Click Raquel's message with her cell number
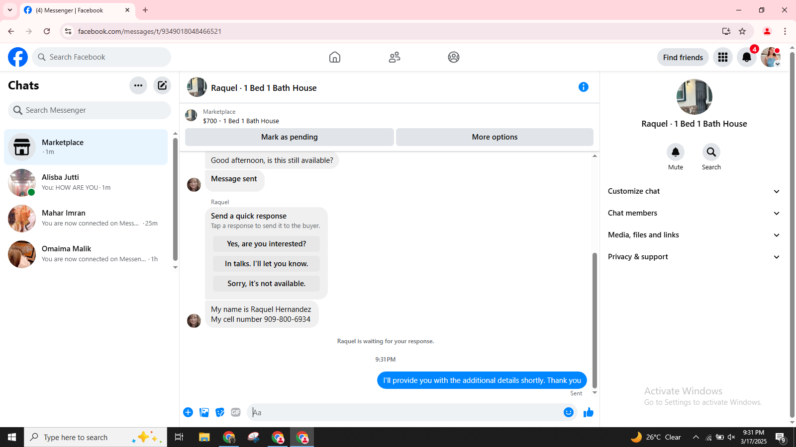 coord(262,314)
